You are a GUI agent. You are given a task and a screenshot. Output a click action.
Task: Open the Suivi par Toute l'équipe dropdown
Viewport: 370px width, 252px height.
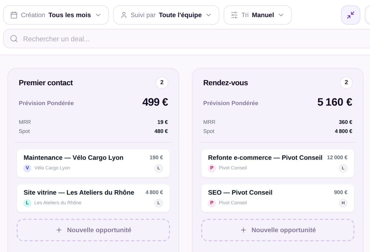click(x=166, y=15)
